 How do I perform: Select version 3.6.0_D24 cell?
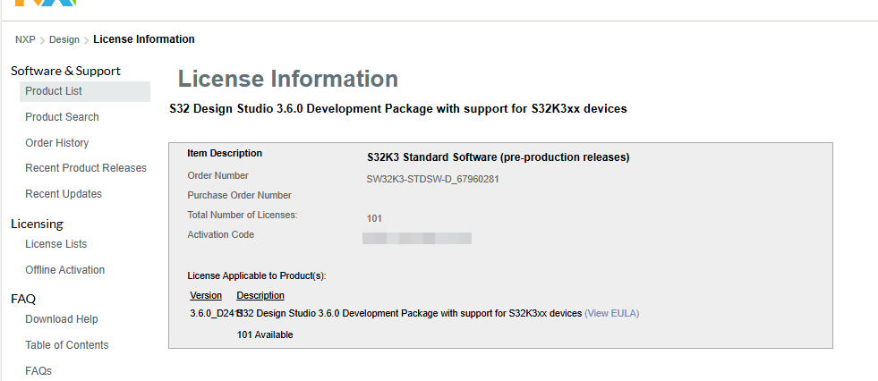coord(215,313)
